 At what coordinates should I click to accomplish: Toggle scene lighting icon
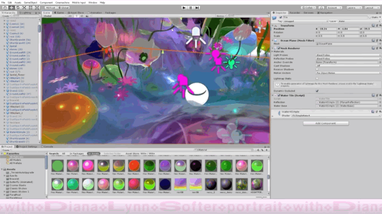pyautogui.click(x=76, y=16)
